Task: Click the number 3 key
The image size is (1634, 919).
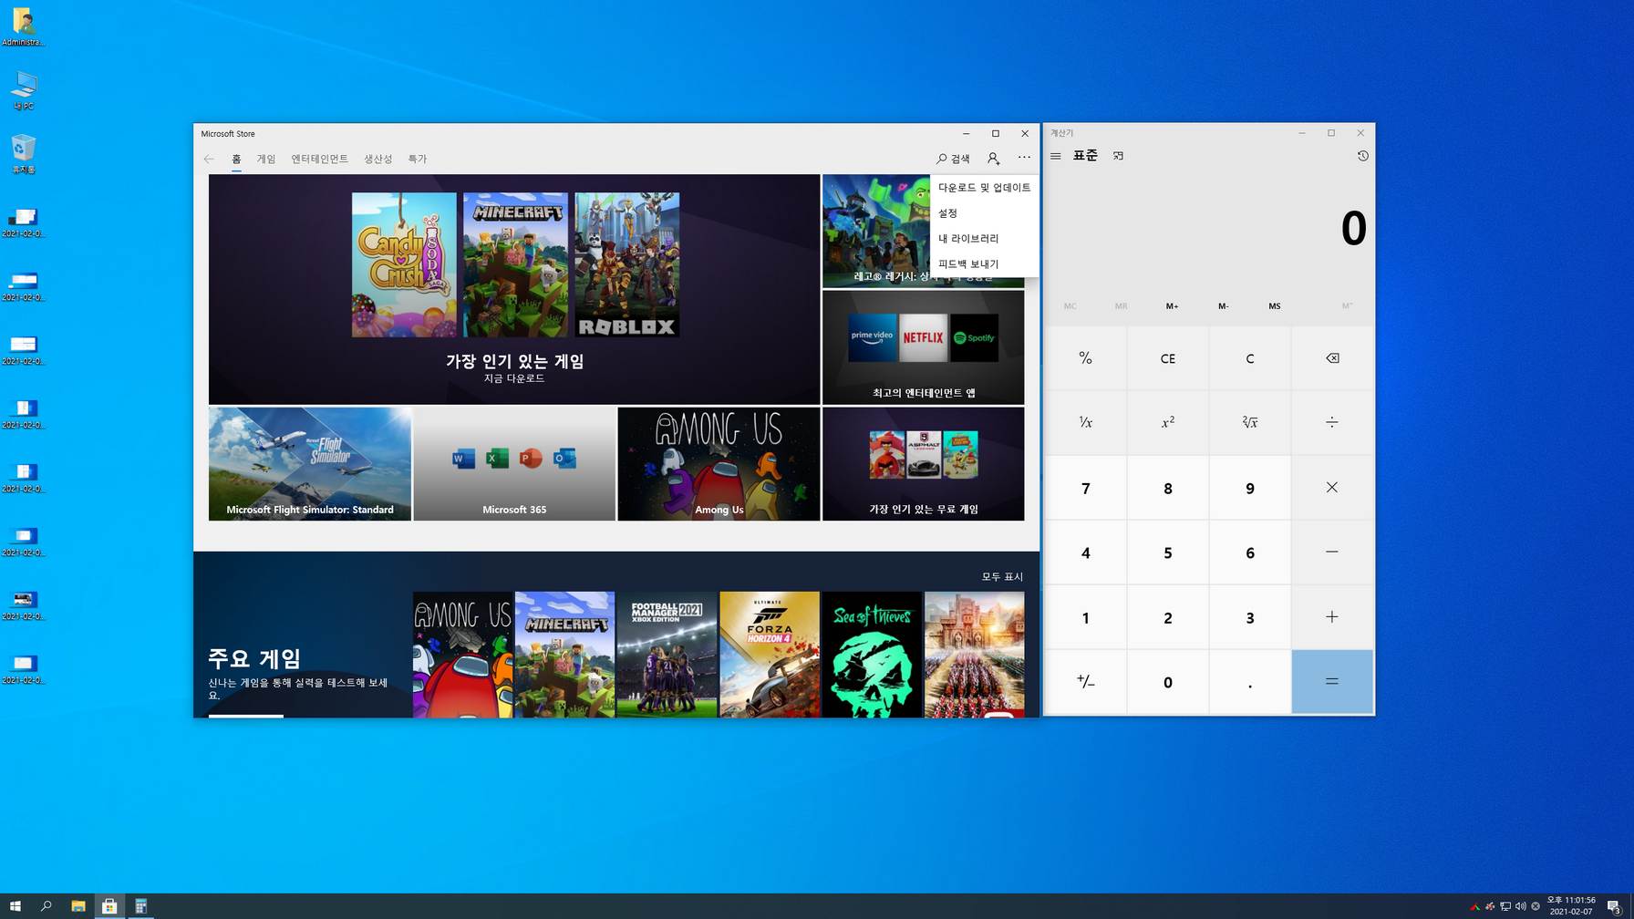Action: coord(1250,617)
